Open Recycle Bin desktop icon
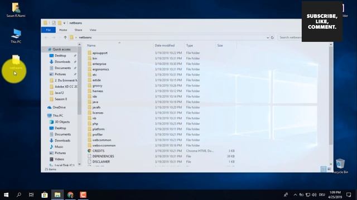Viewport: 357px width, 200px height. pos(340,166)
